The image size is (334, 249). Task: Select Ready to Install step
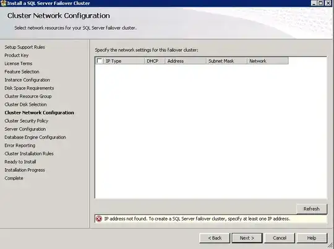point(20,162)
